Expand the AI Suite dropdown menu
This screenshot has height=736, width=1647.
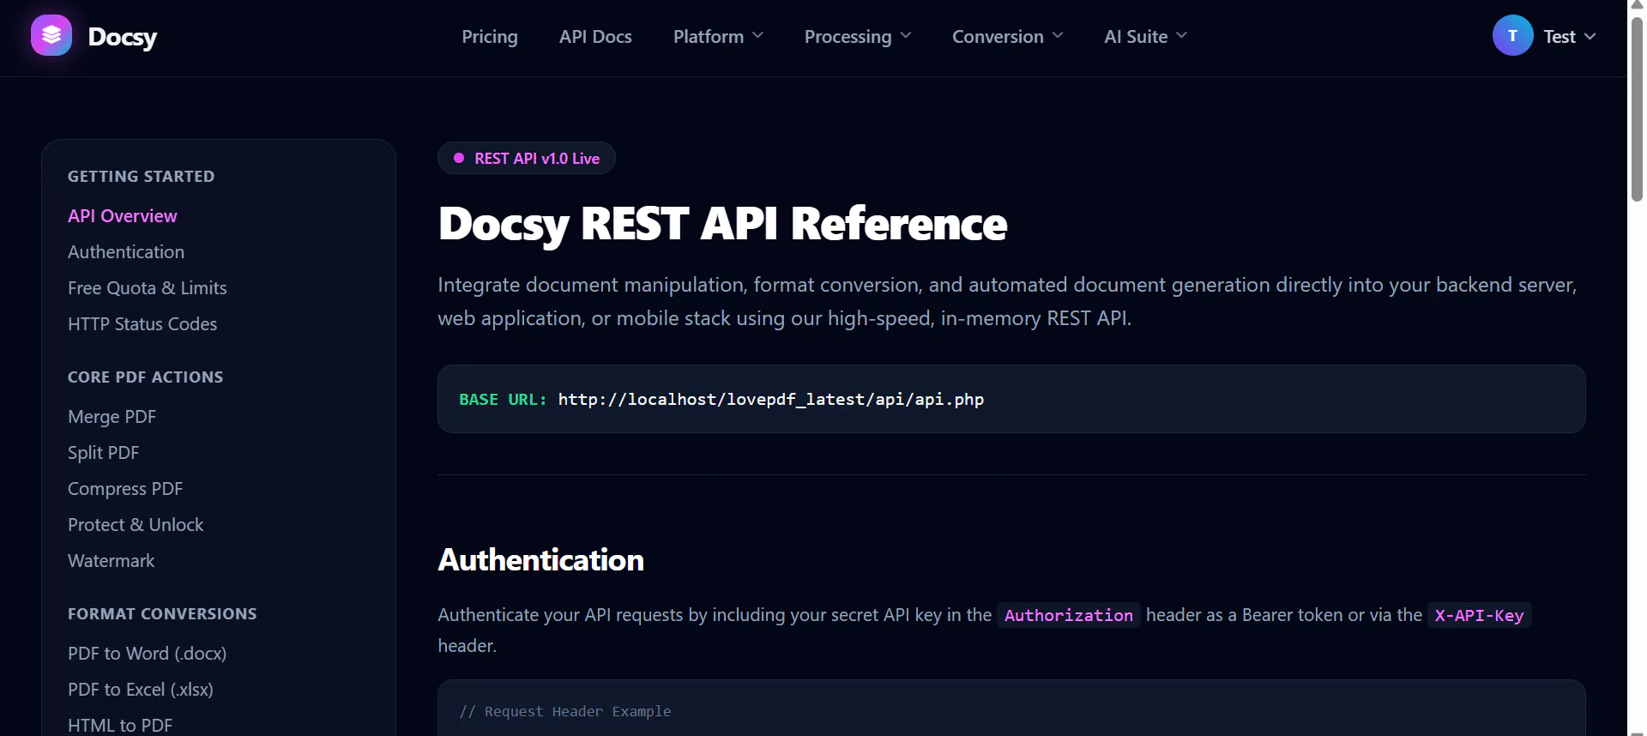(1146, 36)
